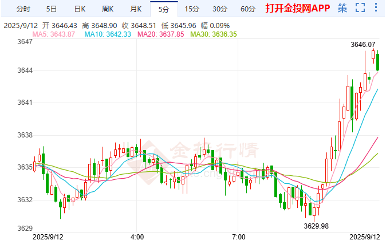
Task: Open the 策 strategy button
Action: (x=342, y=8)
